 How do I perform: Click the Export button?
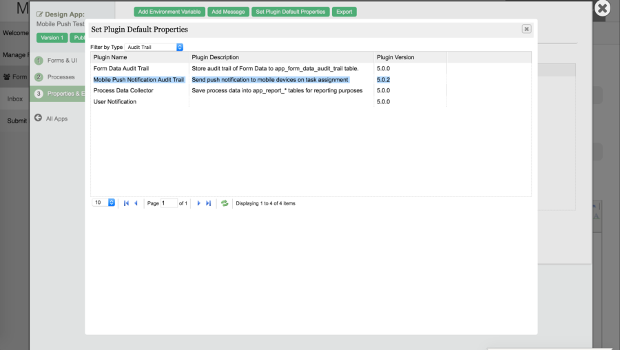click(344, 12)
